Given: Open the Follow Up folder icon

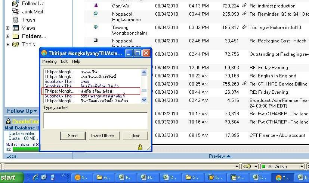Looking at the screenshot, I should click(16, 3).
